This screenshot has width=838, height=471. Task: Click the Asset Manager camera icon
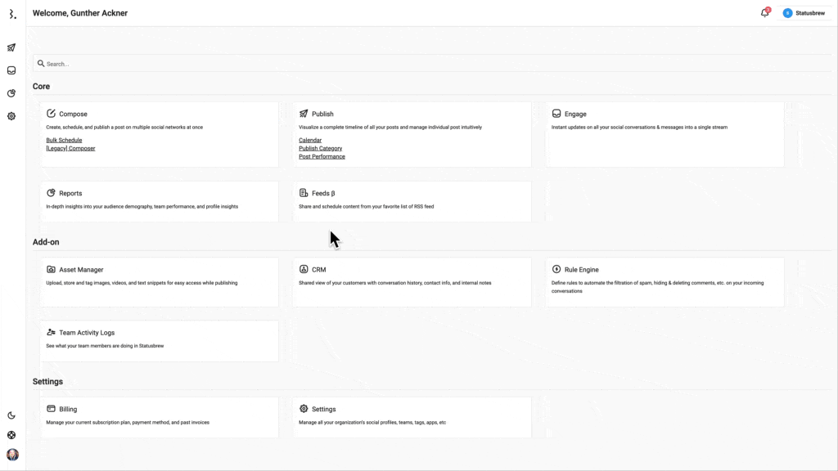pyautogui.click(x=51, y=269)
